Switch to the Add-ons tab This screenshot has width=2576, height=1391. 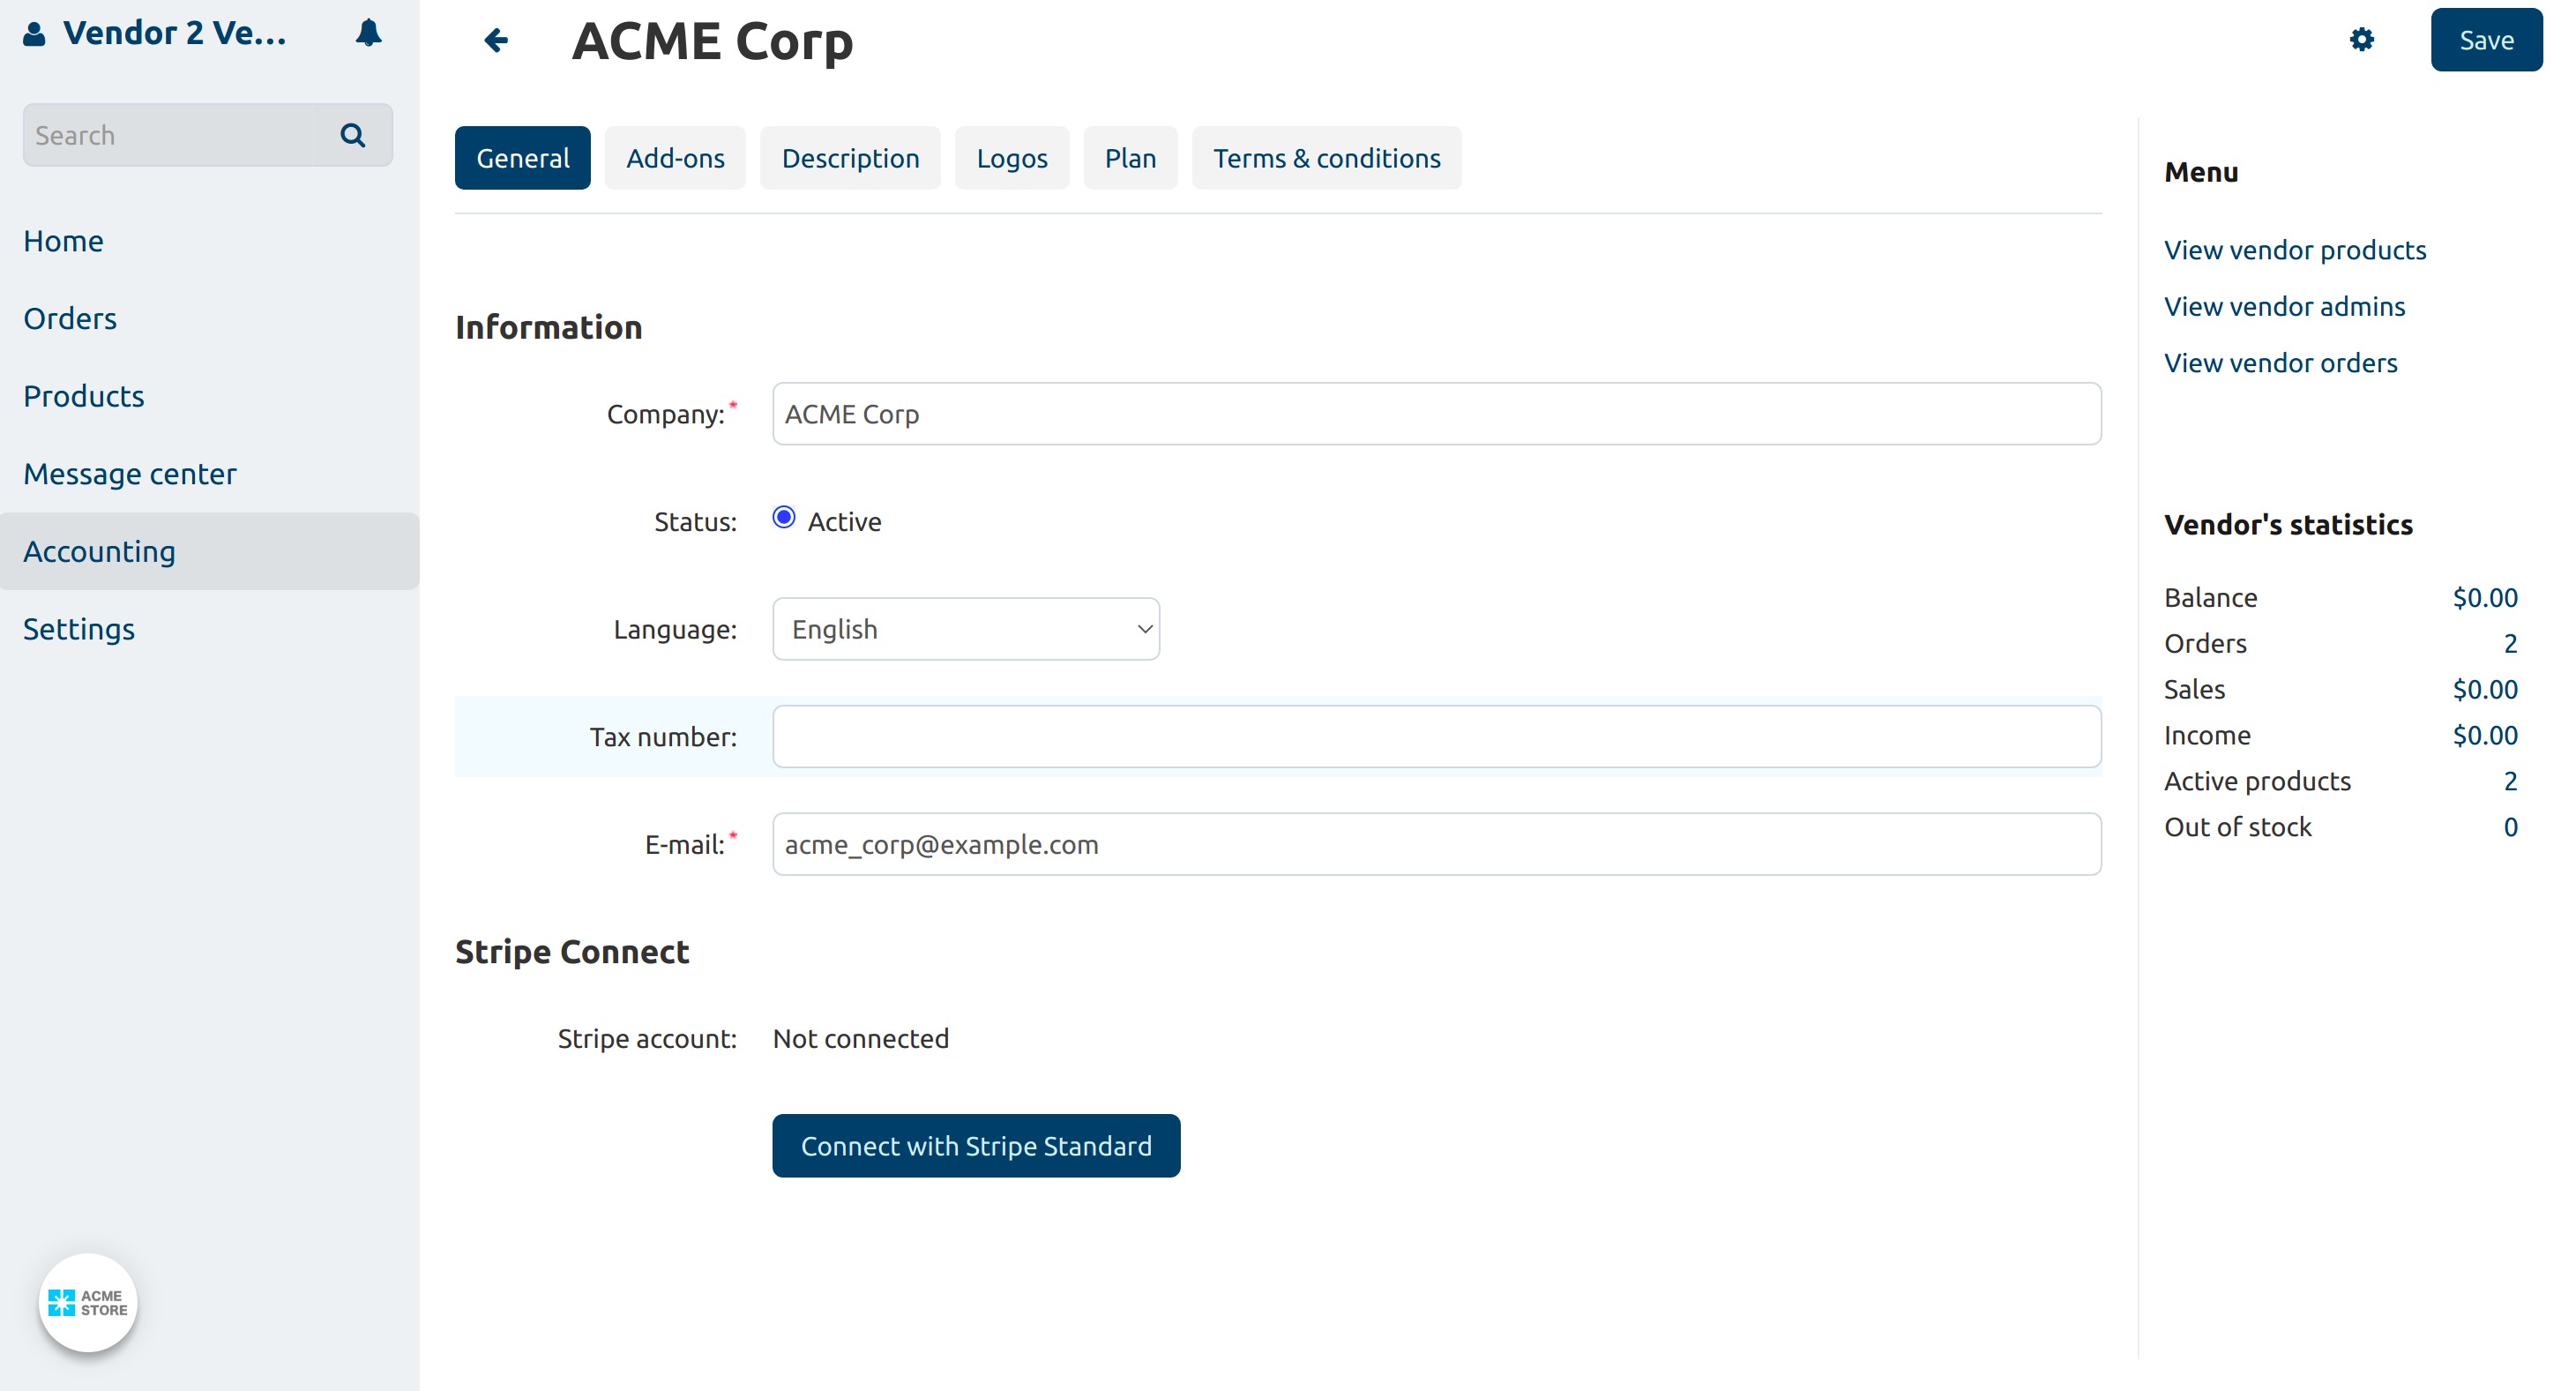(x=675, y=158)
